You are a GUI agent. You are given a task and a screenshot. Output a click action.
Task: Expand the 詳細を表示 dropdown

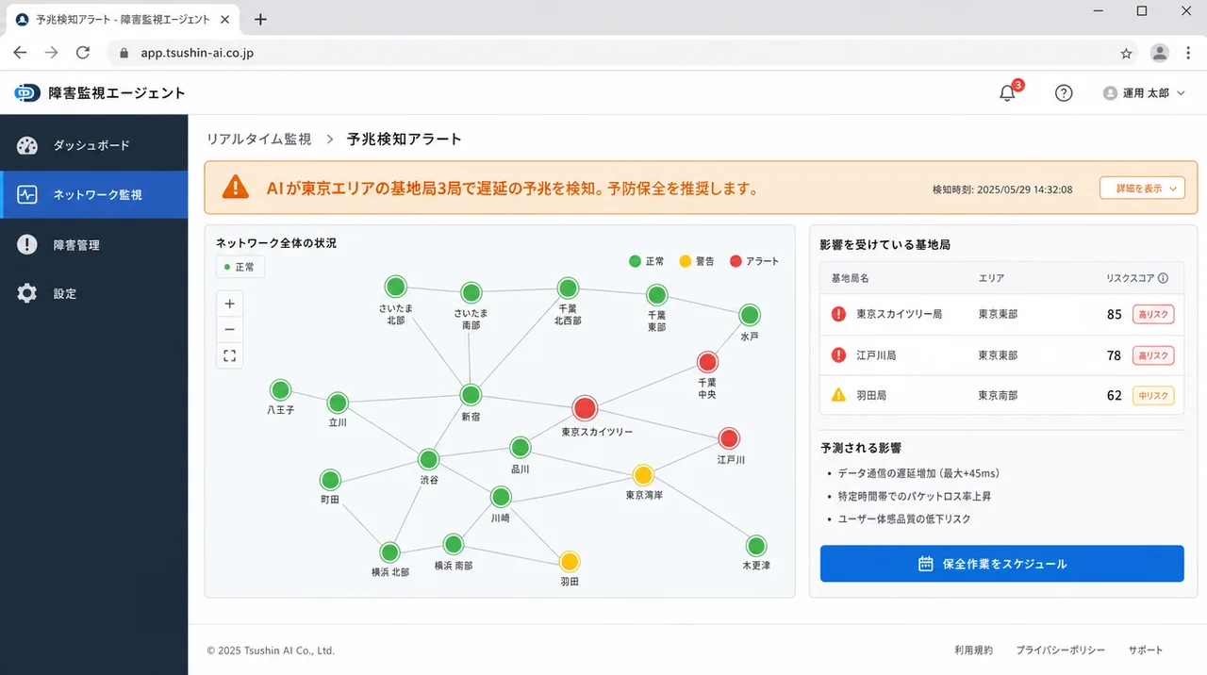point(1142,189)
